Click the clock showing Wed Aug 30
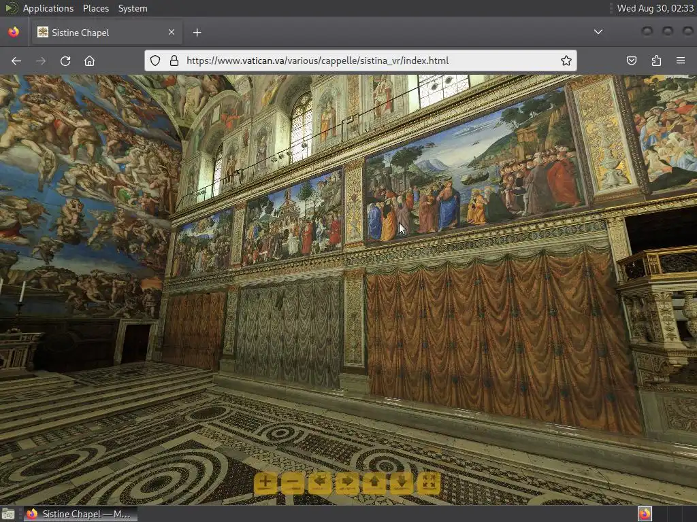The width and height of the screenshot is (697, 522). [655, 8]
